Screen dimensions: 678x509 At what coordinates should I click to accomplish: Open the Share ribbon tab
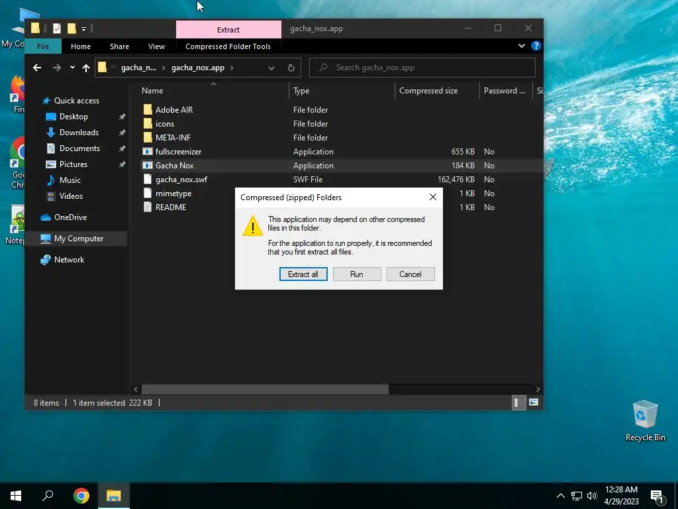pyautogui.click(x=119, y=46)
